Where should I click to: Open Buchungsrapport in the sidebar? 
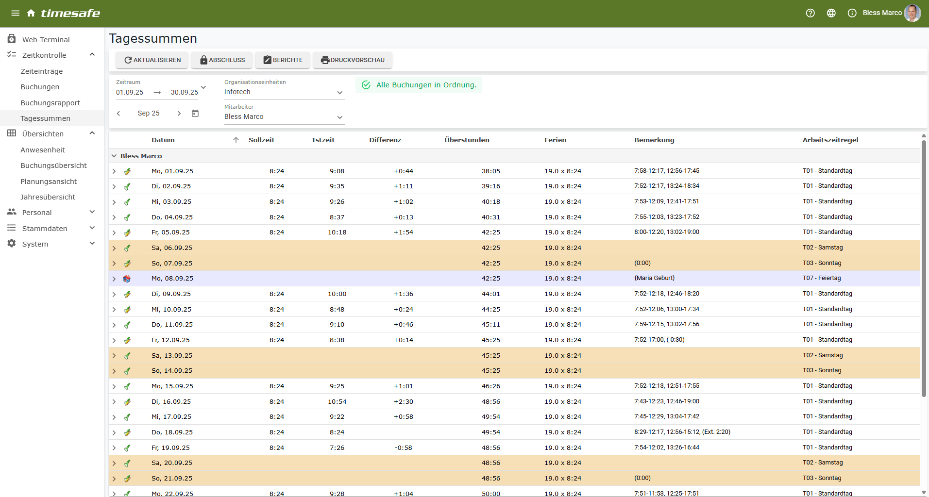coord(51,103)
